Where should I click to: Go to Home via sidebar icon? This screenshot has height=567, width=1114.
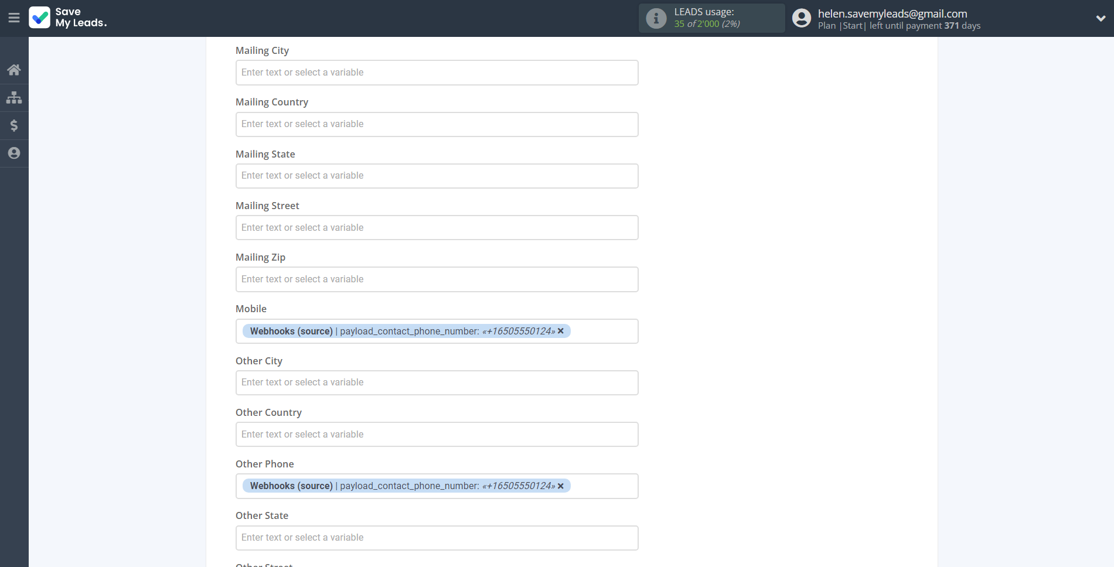click(x=14, y=70)
